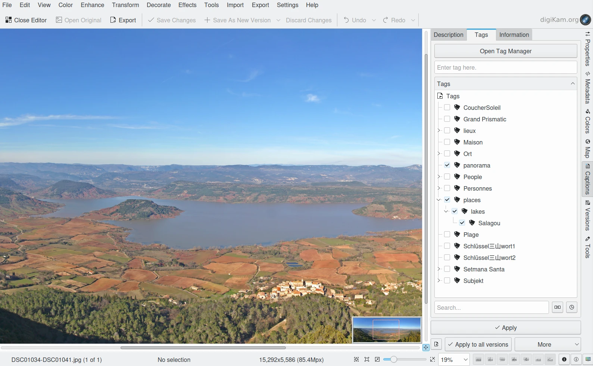Open the Map sidebar tab

pyautogui.click(x=587, y=149)
